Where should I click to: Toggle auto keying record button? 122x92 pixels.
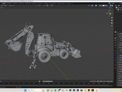coord(39,81)
